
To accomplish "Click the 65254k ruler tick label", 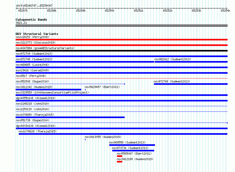I will 225,11.
